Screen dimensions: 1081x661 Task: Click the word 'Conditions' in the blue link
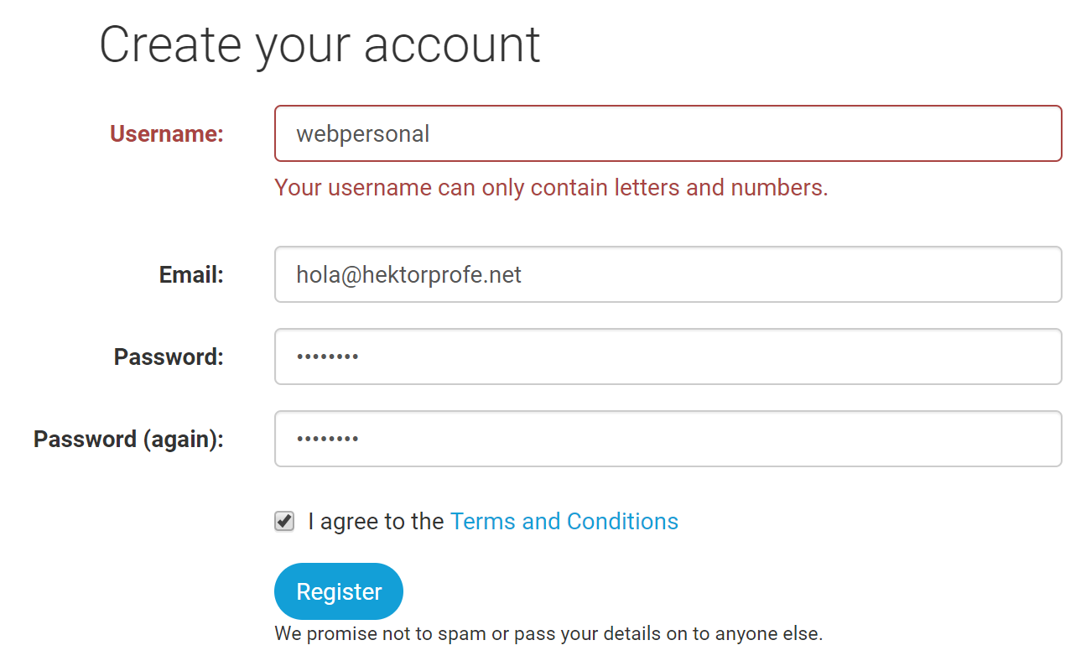click(x=622, y=521)
